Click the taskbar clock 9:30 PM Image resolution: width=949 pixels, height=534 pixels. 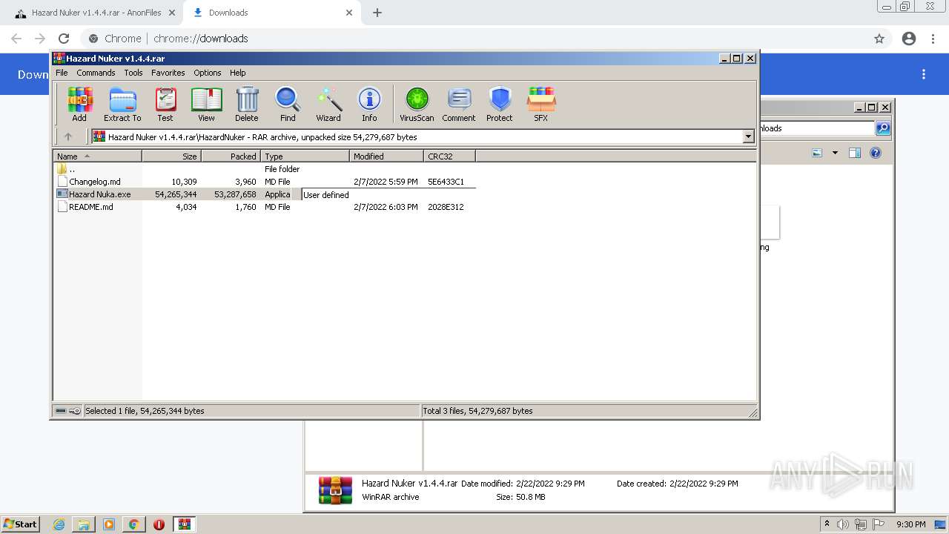tap(910, 524)
